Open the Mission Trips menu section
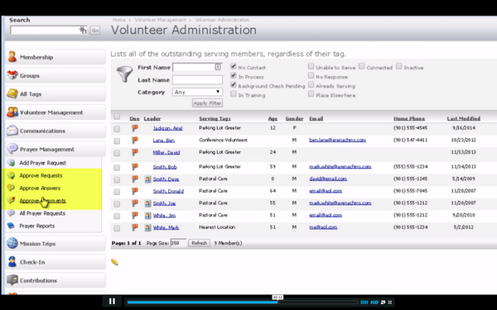The width and height of the screenshot is (497, 310). (x=55, y=243)
